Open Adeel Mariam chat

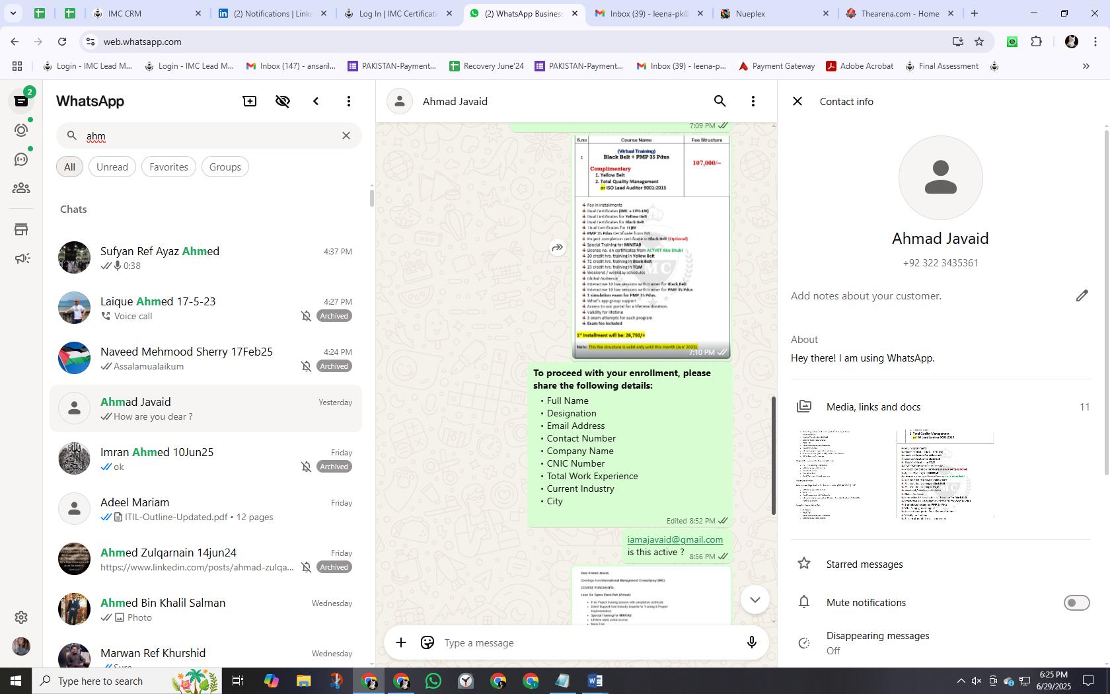pos(206,509)
